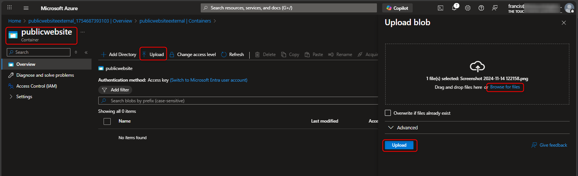
Task: Click the Search resources, services, and docs box
Action: click(x=289, y=8)
